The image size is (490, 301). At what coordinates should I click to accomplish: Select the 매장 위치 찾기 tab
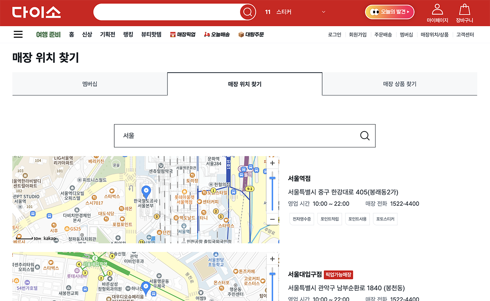pyautogui.click(x=245, y=84)
